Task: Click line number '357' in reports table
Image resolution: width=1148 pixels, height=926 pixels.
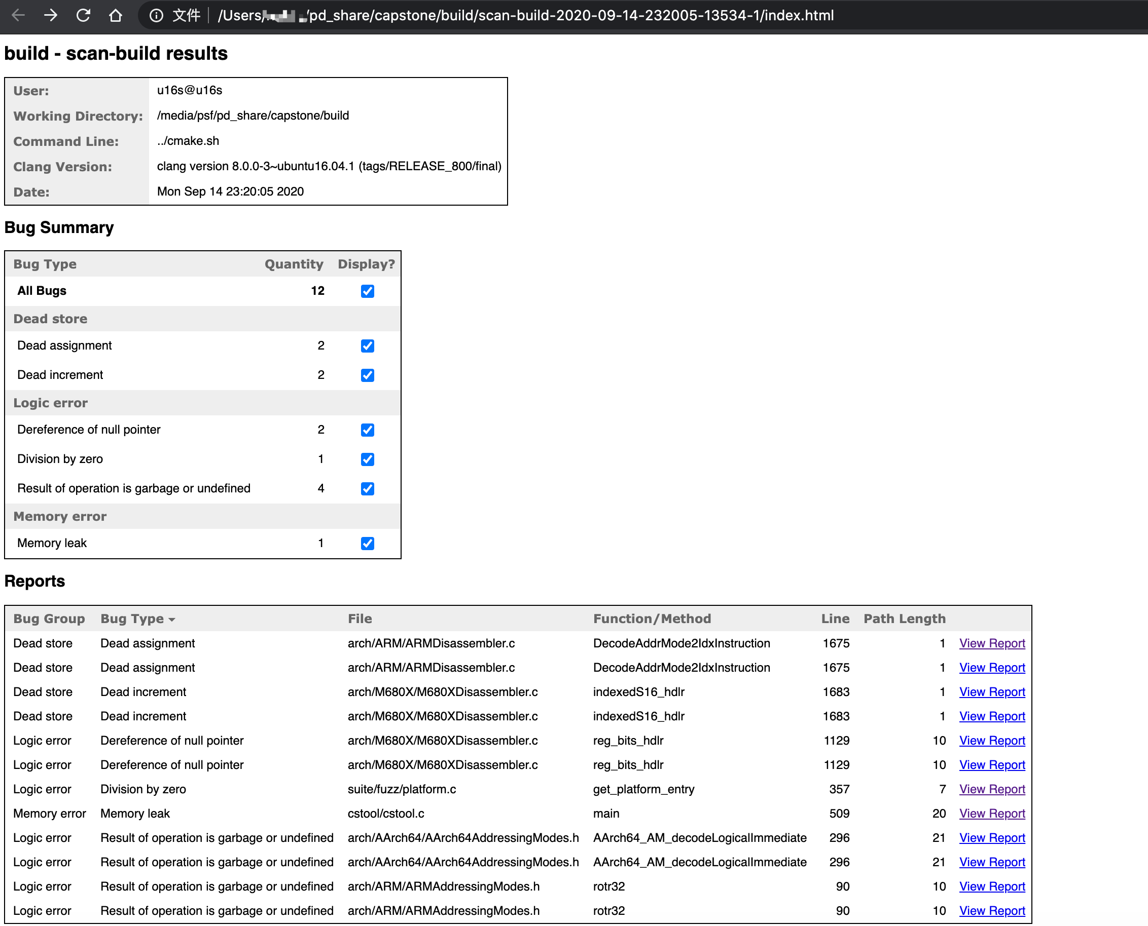Action: point(839,789)
